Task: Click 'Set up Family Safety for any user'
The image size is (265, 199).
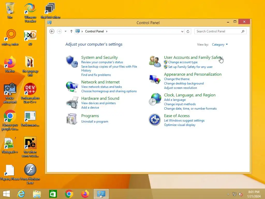Action: pos(190,67)
